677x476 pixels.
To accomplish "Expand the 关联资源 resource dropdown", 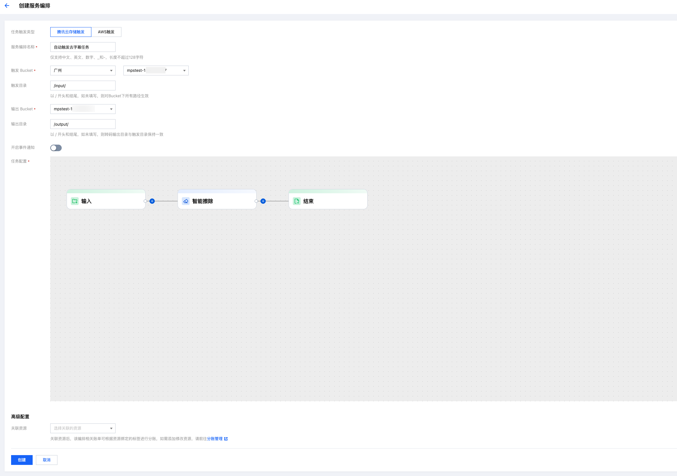I will pyautogui.click(x=83, y=428).
